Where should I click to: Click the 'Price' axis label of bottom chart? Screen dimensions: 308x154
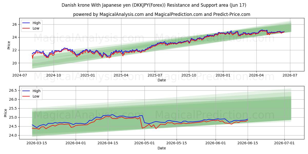[x=6, y=113]
